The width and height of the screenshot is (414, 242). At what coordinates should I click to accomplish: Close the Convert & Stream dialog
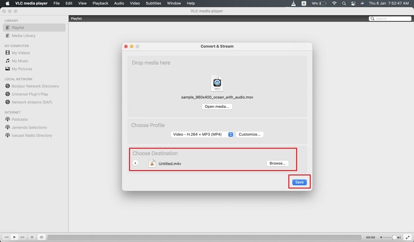click(x=126, y=46)
